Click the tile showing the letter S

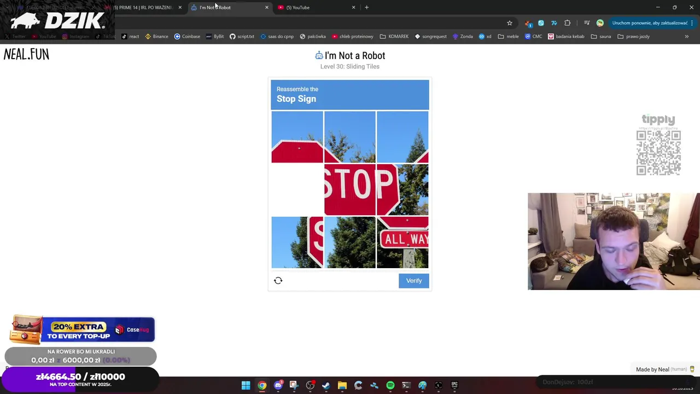297,242
